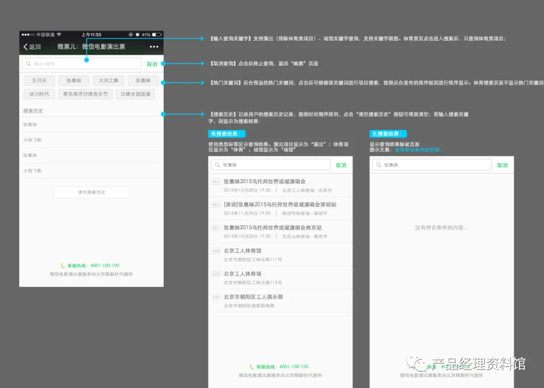Click carrier text 中国联通 in status bar
Viewport: 544px width, 388px height.
[45, 35]
